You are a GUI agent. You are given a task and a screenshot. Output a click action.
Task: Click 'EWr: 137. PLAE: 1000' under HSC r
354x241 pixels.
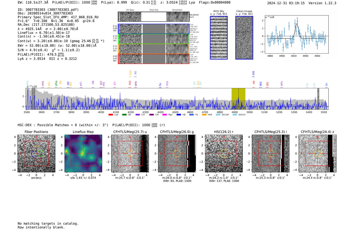pyautogui.click(x=224, y=181)
